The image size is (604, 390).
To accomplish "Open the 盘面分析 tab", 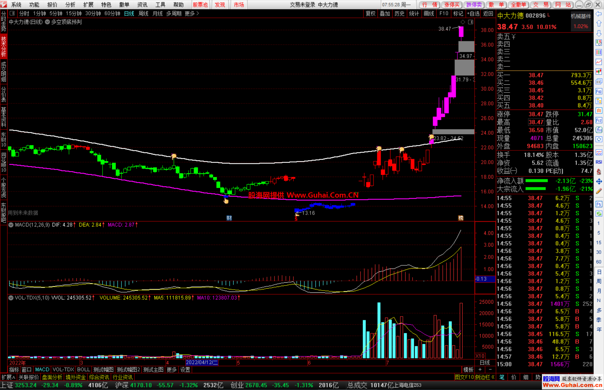I will click(x=52, y=377).
